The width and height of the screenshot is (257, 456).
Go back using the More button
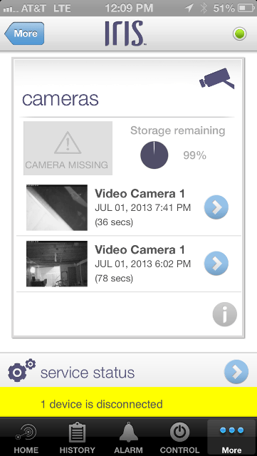point(24,33)
